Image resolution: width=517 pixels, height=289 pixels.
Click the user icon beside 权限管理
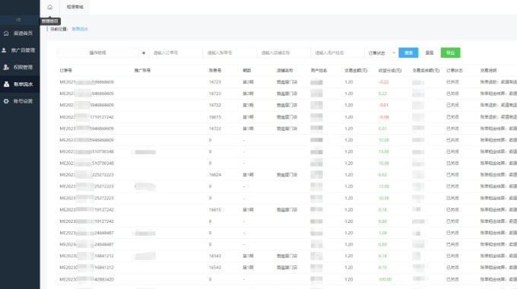pos(6,67)
